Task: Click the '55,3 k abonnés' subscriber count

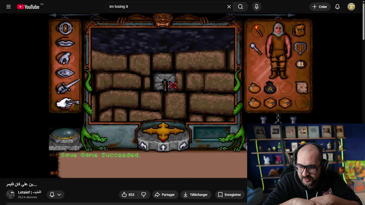Action: (28, 197)
